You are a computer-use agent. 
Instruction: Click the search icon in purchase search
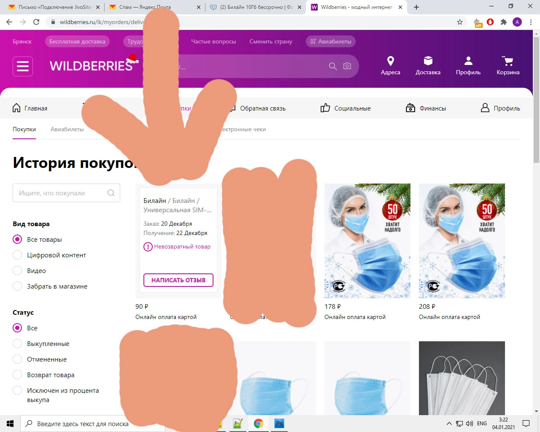tap(111, 193)
